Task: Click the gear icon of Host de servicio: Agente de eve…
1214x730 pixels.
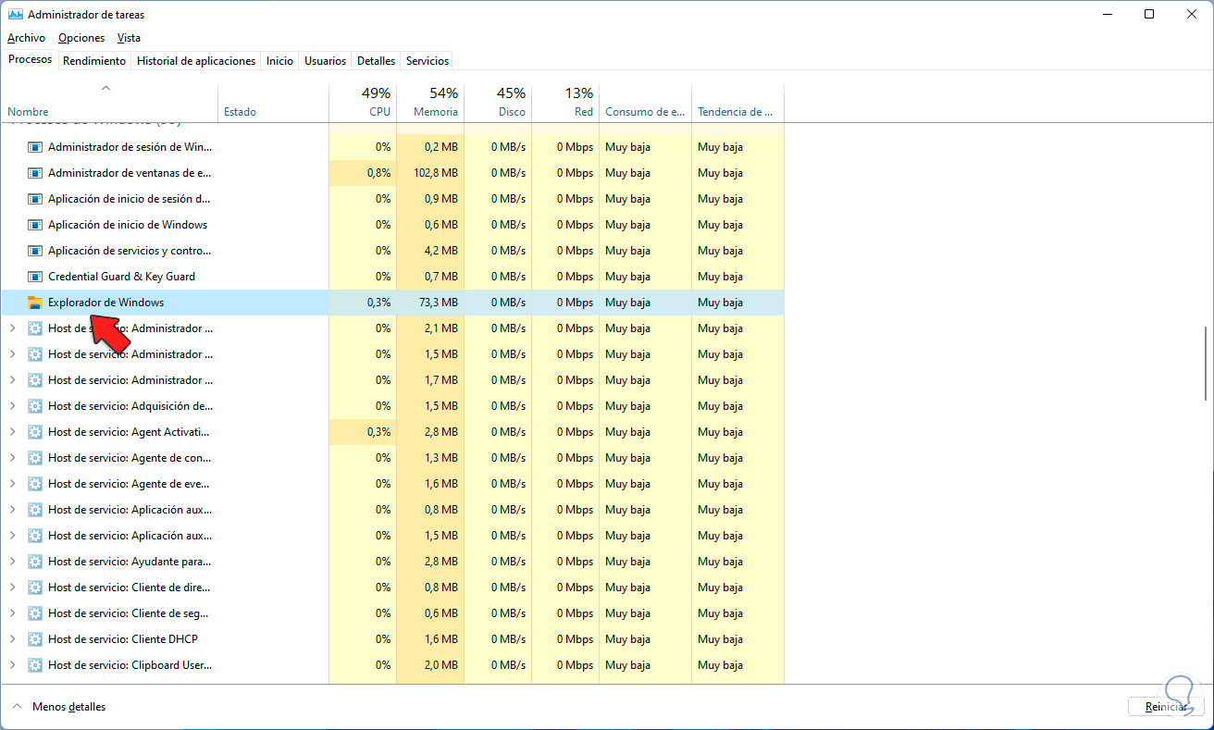Action: coord(35,484)
